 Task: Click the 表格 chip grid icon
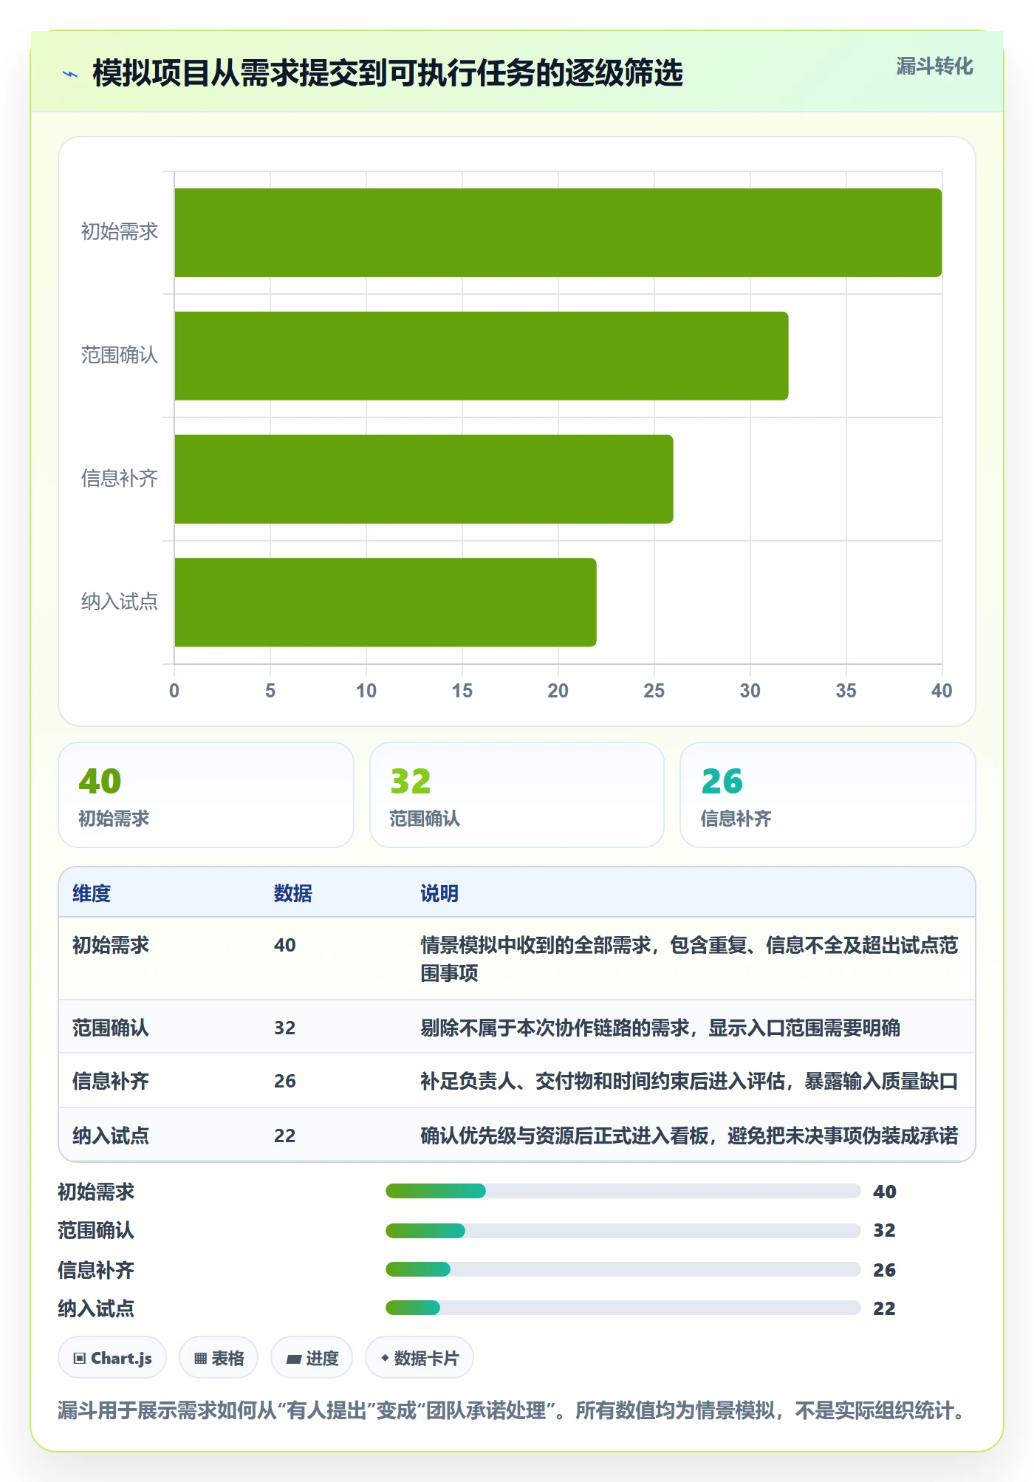[x=200, y=1358]
